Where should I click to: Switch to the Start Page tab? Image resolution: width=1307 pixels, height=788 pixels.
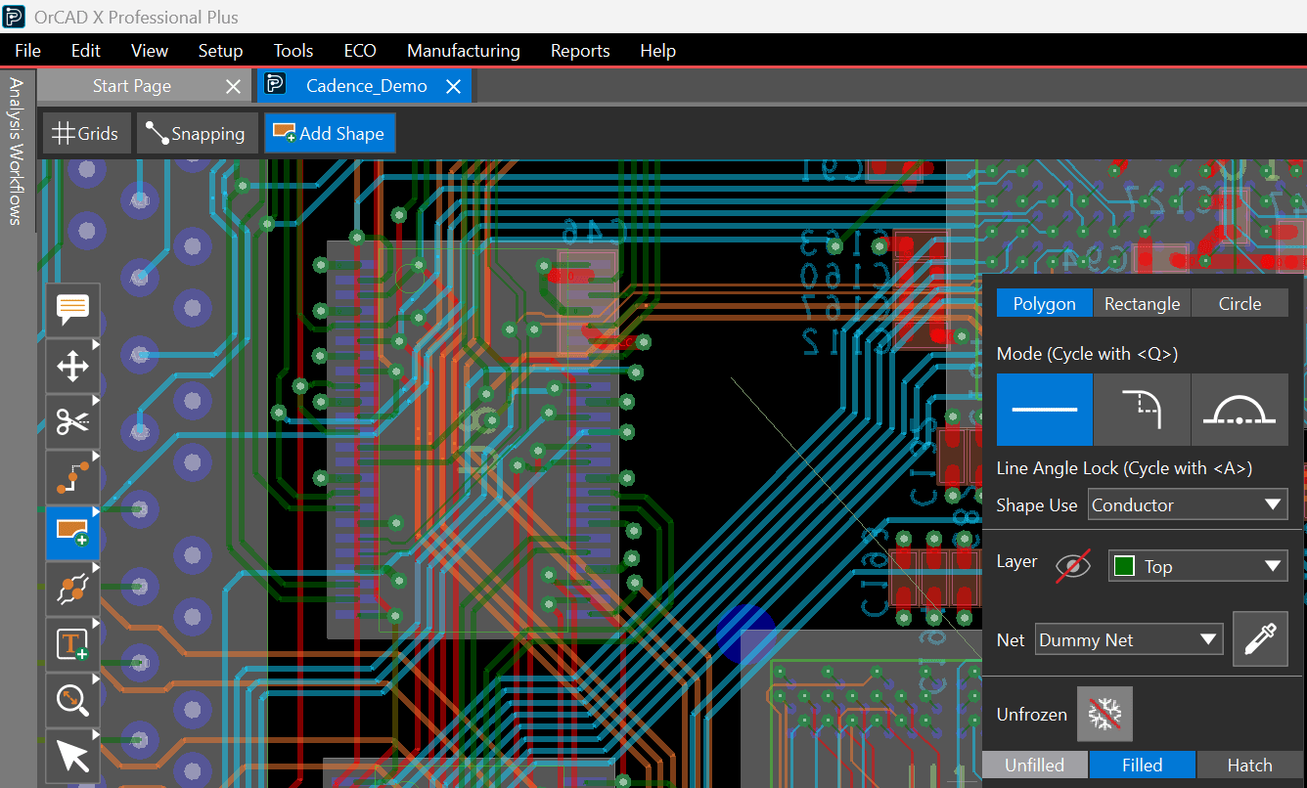pyautogui.click(x=131, y=86)
